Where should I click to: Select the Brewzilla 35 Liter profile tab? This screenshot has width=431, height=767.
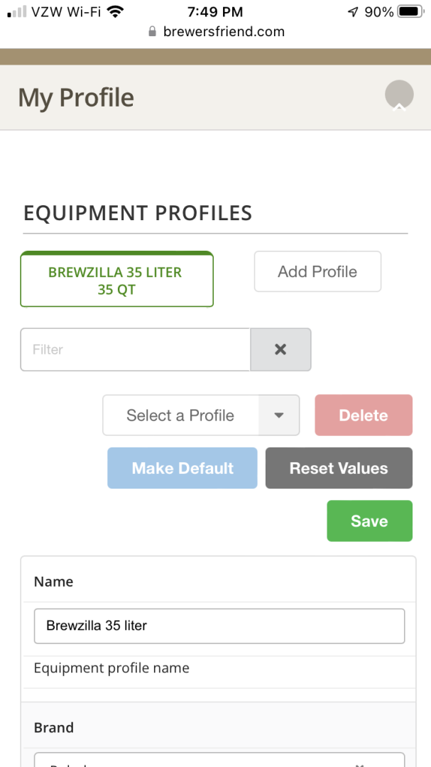117,279
